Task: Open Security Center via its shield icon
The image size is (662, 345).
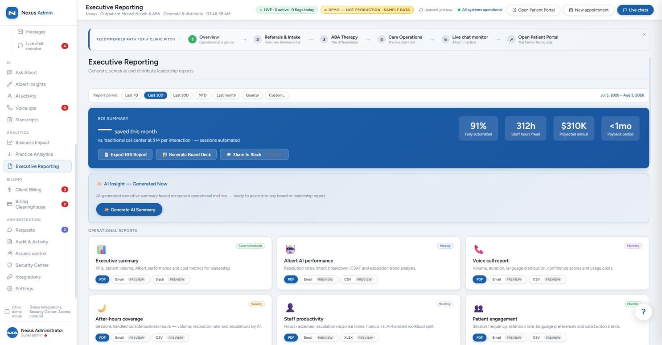Action: tap(10, 265)
